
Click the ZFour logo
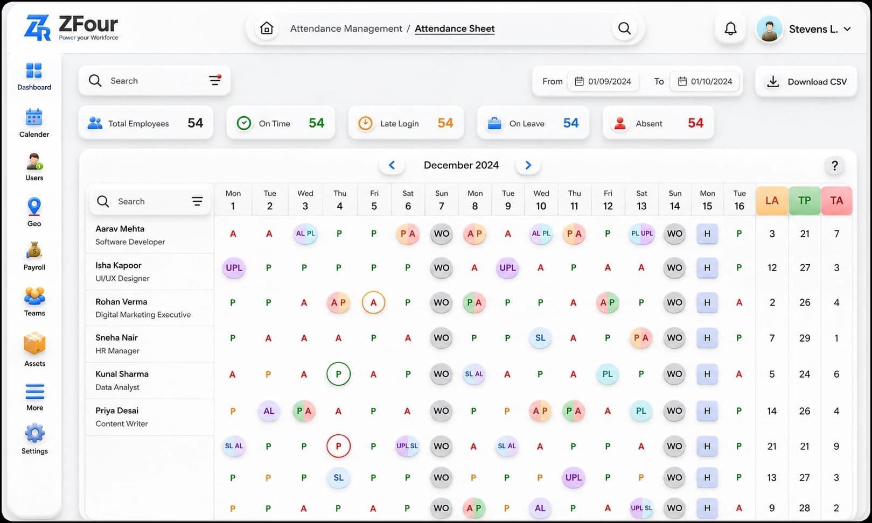point(71,27)
